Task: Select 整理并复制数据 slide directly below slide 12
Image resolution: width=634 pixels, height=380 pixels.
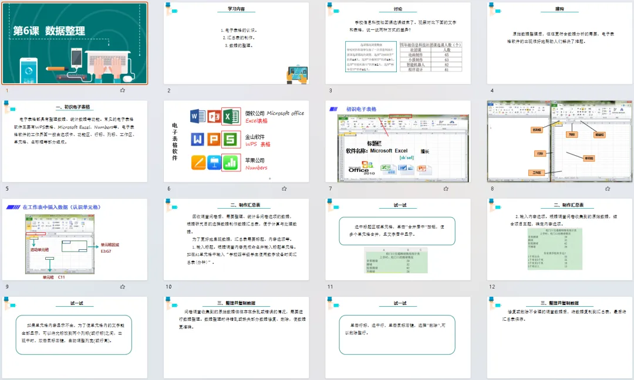Action: 560,338
